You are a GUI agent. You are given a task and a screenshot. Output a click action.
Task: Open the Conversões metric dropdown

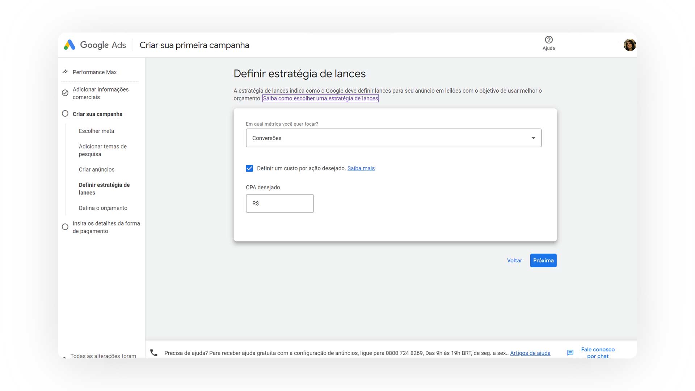[x=393, y=138]
